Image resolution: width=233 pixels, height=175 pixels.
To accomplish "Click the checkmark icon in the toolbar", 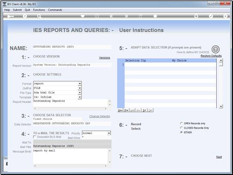I will pos(211,16).
